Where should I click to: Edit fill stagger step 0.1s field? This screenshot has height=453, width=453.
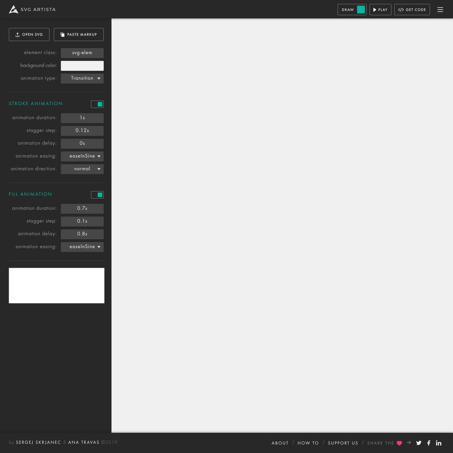coord(82,221)
